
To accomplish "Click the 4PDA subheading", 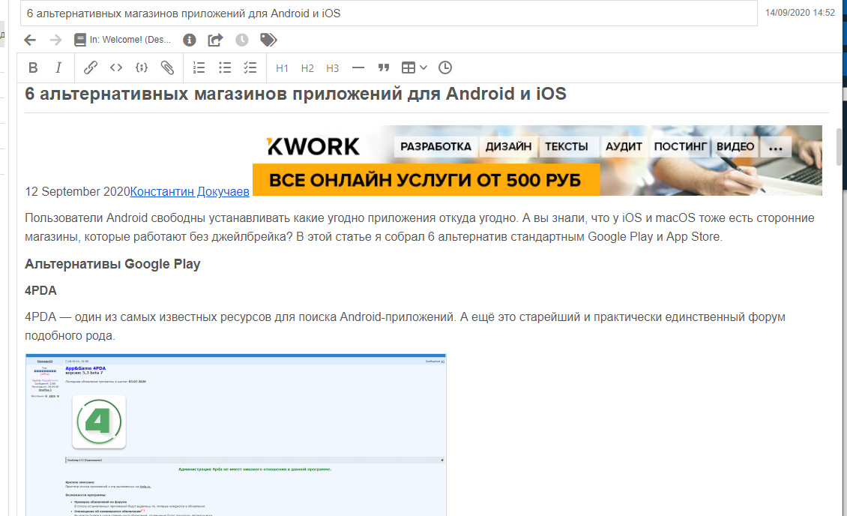I will pos(40,291).
